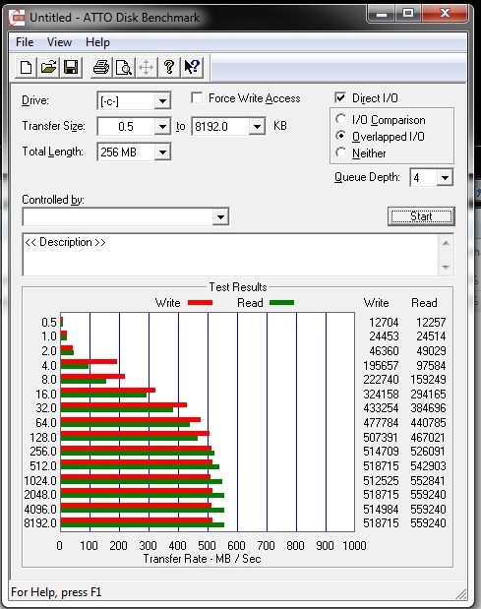Open the Transfer Size minimum 0.5 dropdown
This screenshot has height=609, width=481.
pyautogui.click(x=162, y=126)
